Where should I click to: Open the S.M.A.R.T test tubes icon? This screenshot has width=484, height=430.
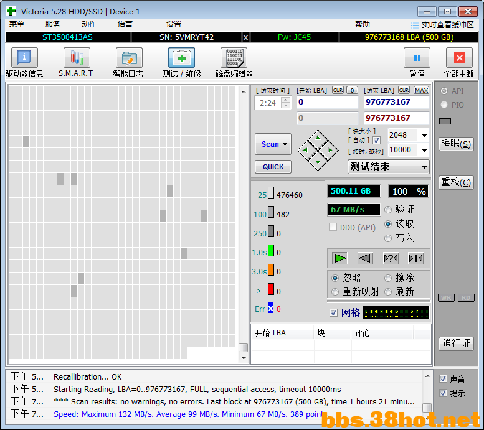[77, 58]
